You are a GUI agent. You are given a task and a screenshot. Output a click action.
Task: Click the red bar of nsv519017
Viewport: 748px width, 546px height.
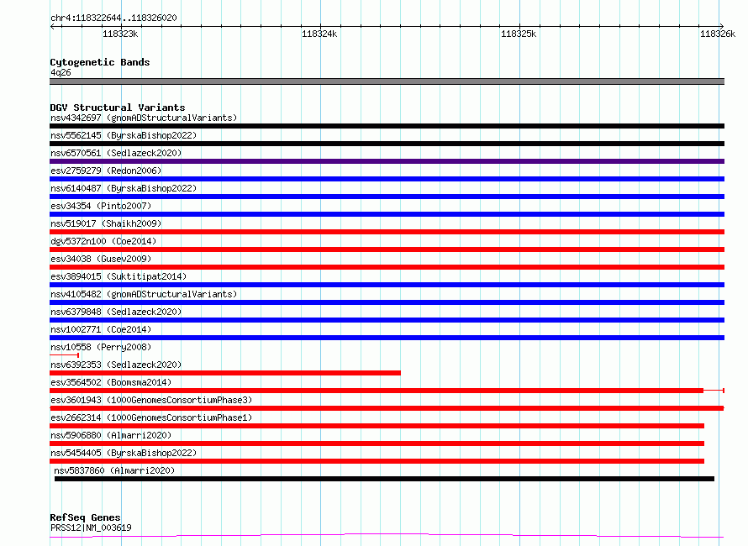point(387,232)
